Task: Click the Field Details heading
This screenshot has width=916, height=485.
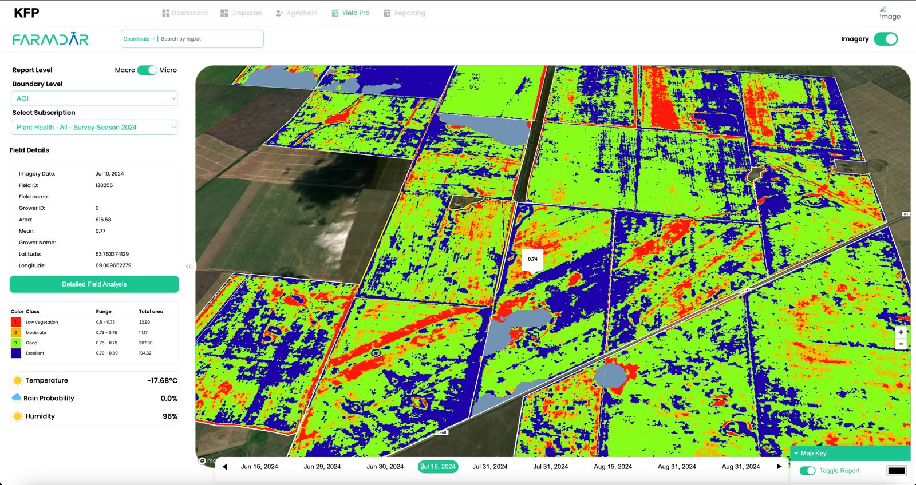Action: click(x=29, y=150)
